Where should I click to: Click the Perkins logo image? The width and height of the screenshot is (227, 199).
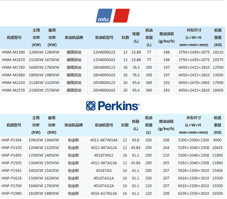tap(113, 106)
